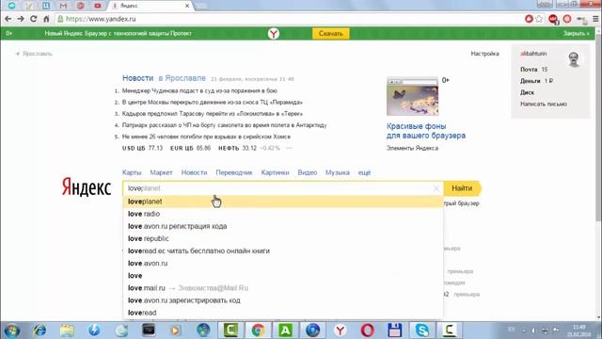Open the Диск link
Screen dimensions: 602x339
527,92
